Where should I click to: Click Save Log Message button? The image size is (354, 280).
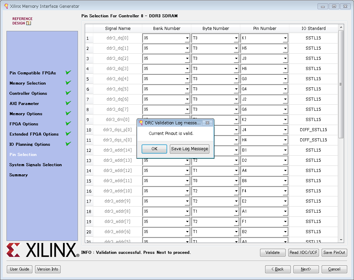190,149
